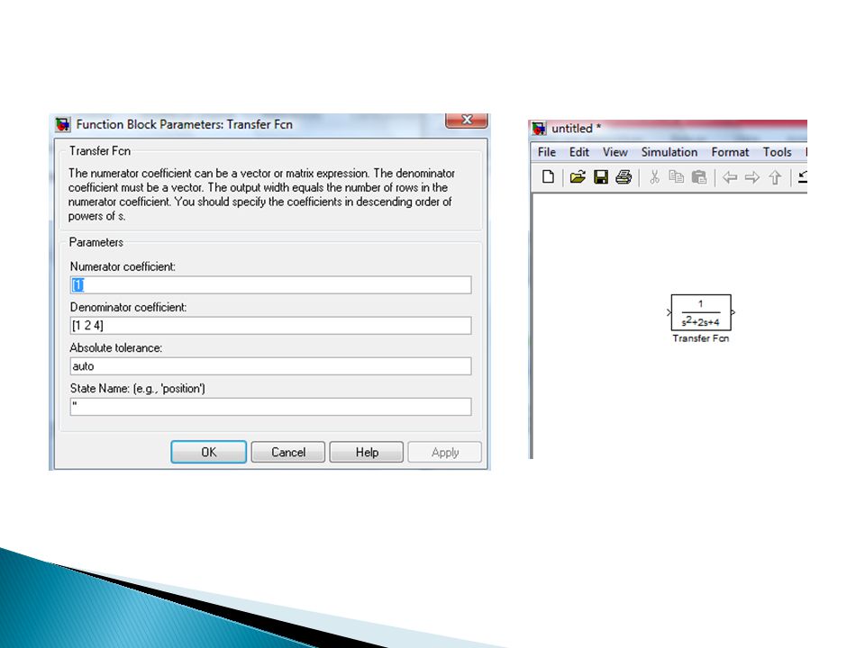
Task: Open a model with the folder icon
Action: pos(577,177)
